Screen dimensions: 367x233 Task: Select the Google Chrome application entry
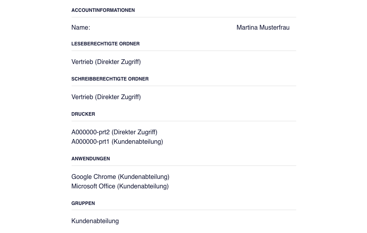(x=120, y=177)
